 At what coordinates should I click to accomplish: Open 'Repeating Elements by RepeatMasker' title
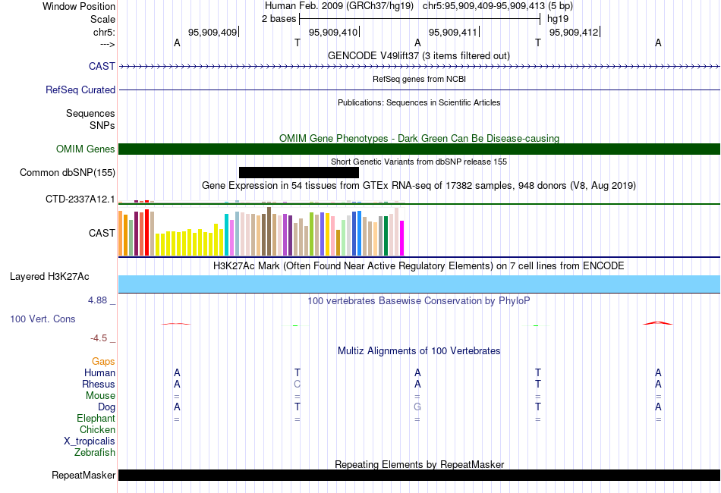419,464
